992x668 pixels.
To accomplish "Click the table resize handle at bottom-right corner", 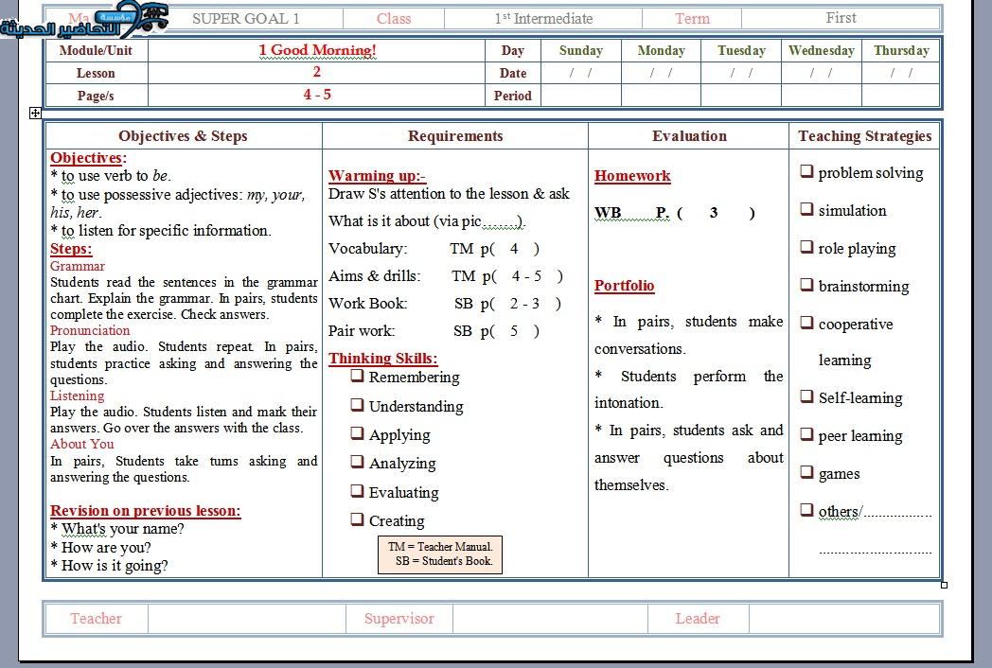I will point(944,585).
